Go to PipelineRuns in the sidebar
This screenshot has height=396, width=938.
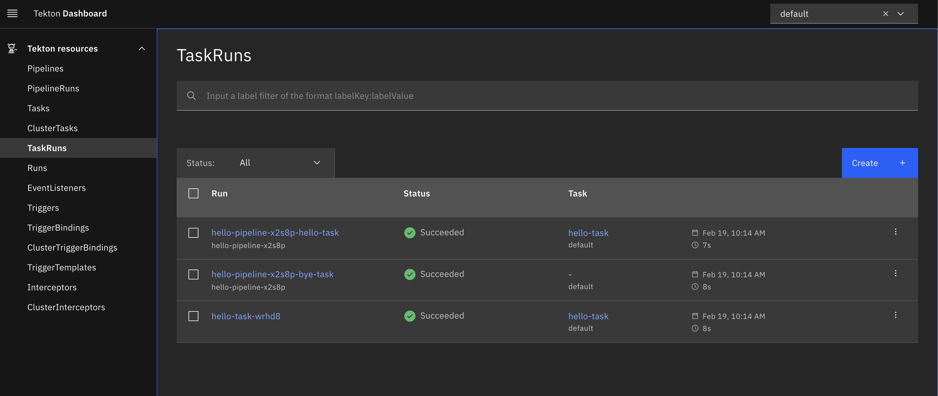[53, 89]
